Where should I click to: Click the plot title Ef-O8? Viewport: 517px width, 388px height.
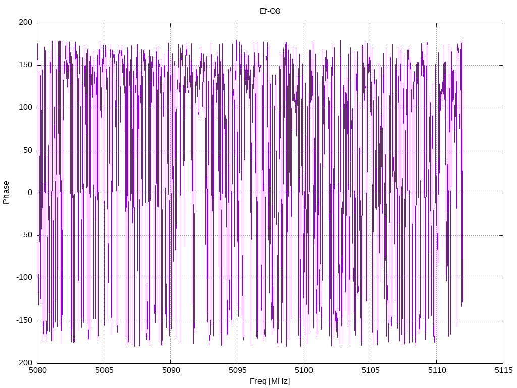[x=270, y=11]
